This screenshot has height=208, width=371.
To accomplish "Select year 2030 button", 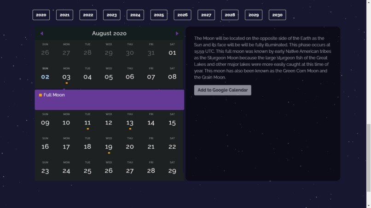I will click(x=277, y=15).
